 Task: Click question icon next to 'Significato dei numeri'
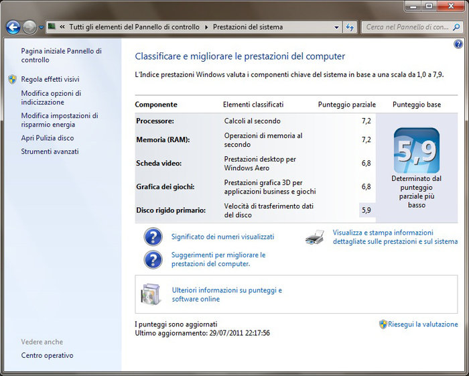(x=153, y=237)
